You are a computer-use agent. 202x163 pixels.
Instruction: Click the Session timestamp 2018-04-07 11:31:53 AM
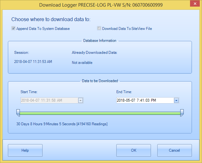33,62
